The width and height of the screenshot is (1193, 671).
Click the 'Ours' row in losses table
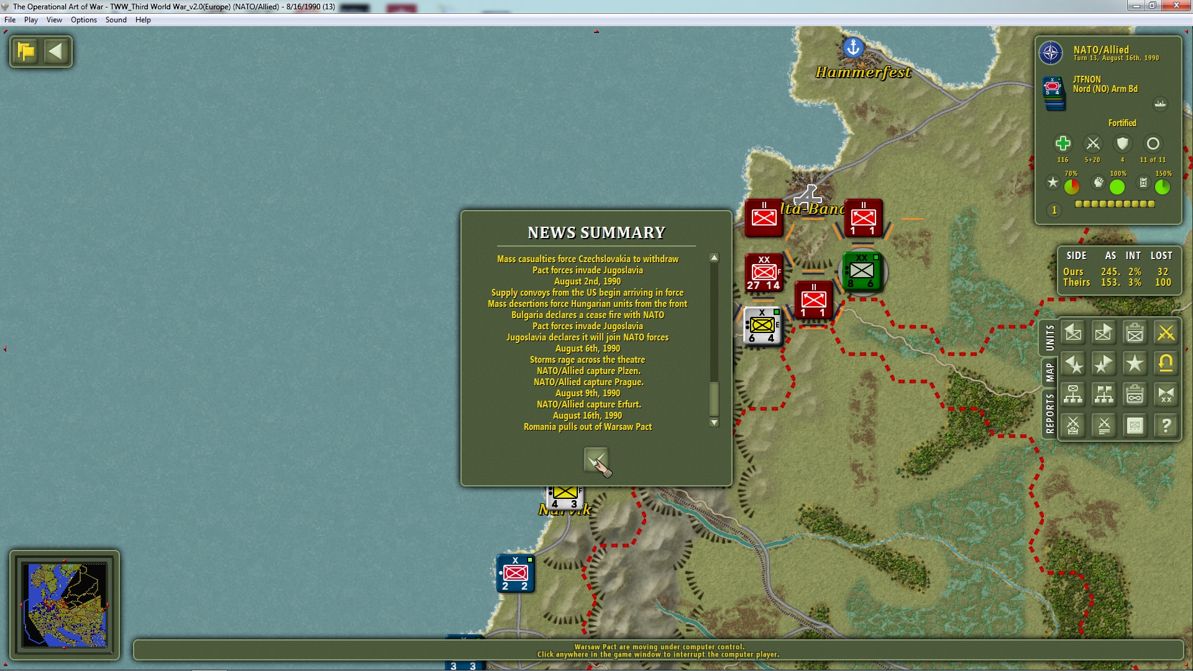(1117, 272)
